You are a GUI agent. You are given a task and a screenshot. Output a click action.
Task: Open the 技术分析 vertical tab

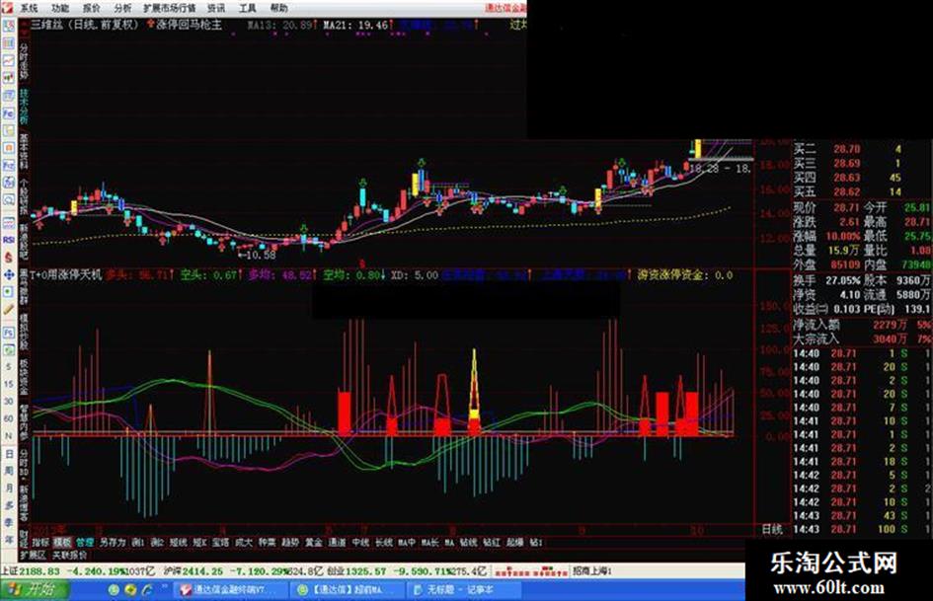pyautogui.click(x=24, y=108)
